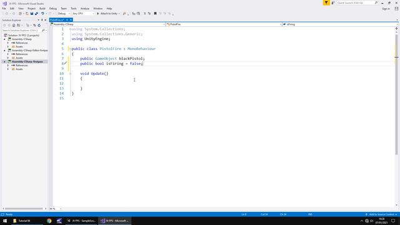The width and height of the screenshot is (400, 225).
Task: Open the Build menu
Action: 42,9
